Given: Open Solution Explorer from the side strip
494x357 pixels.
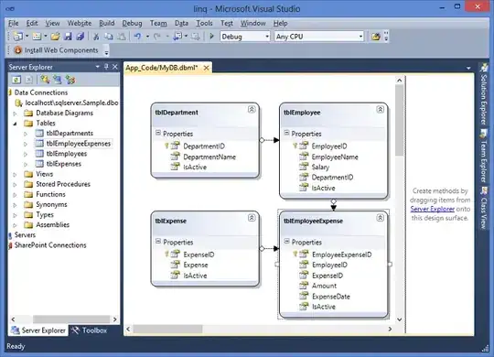Looking at the screenshot, I should [x=484, y=94].
